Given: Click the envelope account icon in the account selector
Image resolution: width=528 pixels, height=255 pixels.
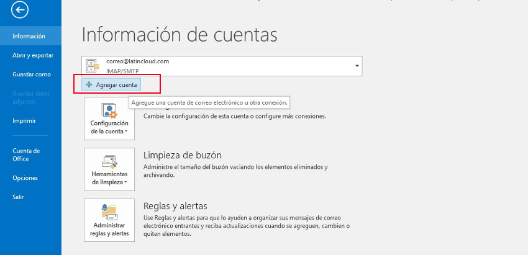Looking at the screenshot, I should 93,66.
